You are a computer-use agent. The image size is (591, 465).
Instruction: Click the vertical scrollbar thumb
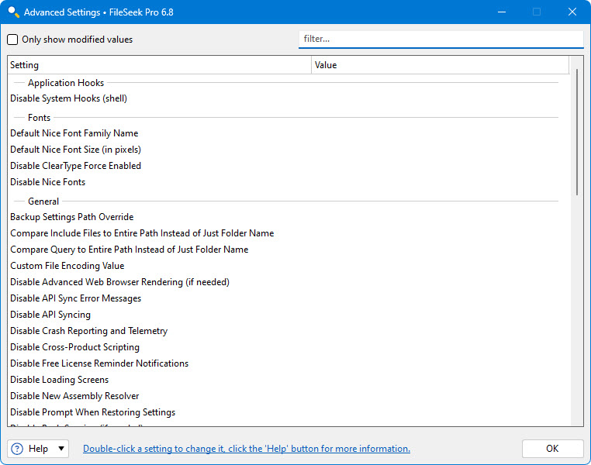pos(577,132)
